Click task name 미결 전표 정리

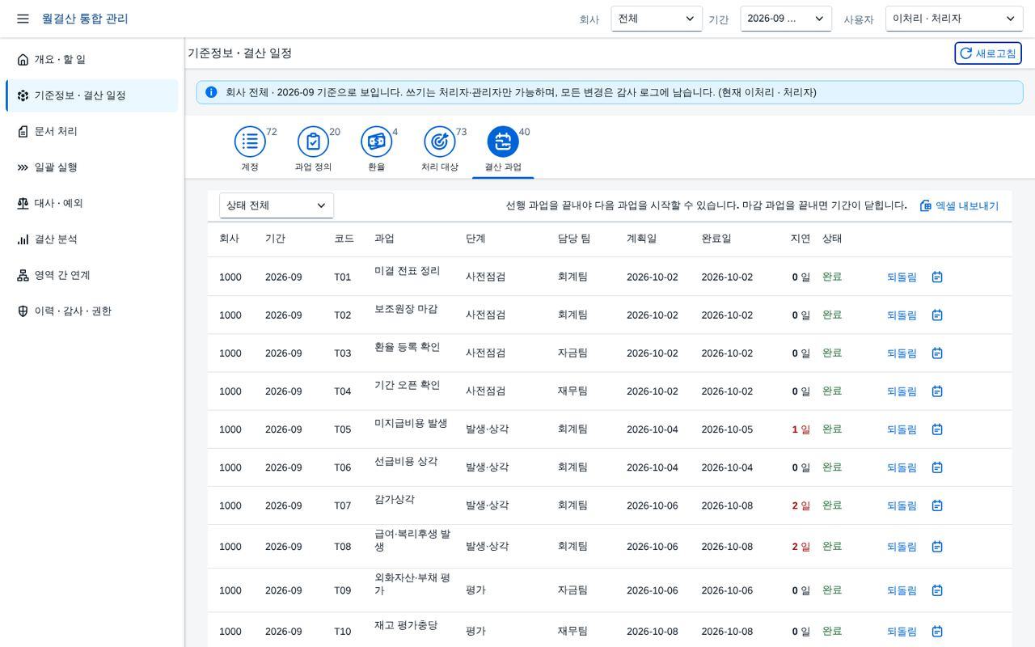407,271
